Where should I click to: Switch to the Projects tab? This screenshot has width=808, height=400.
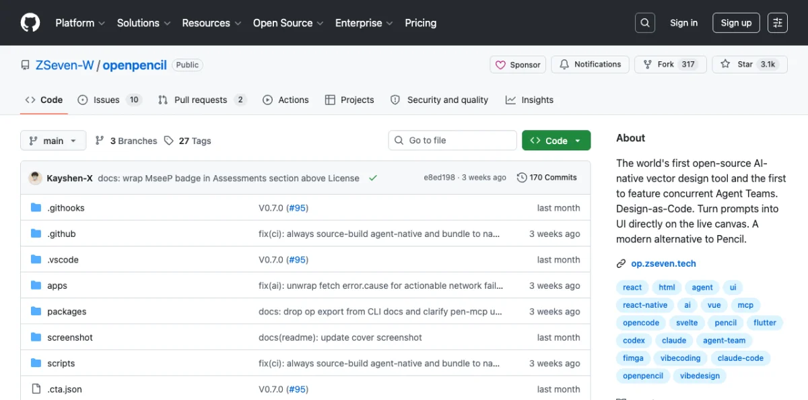click(349, 100)
